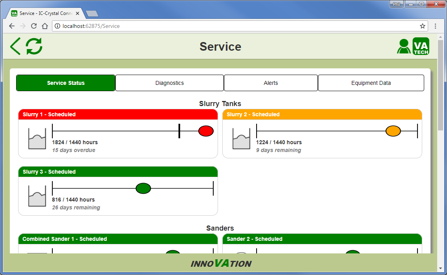
Task: Bookmark page with the star icon
Action: [x=423, y=26]
